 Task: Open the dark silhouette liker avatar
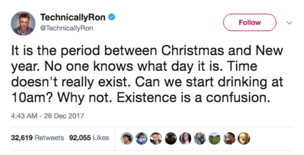pos(171,138)
